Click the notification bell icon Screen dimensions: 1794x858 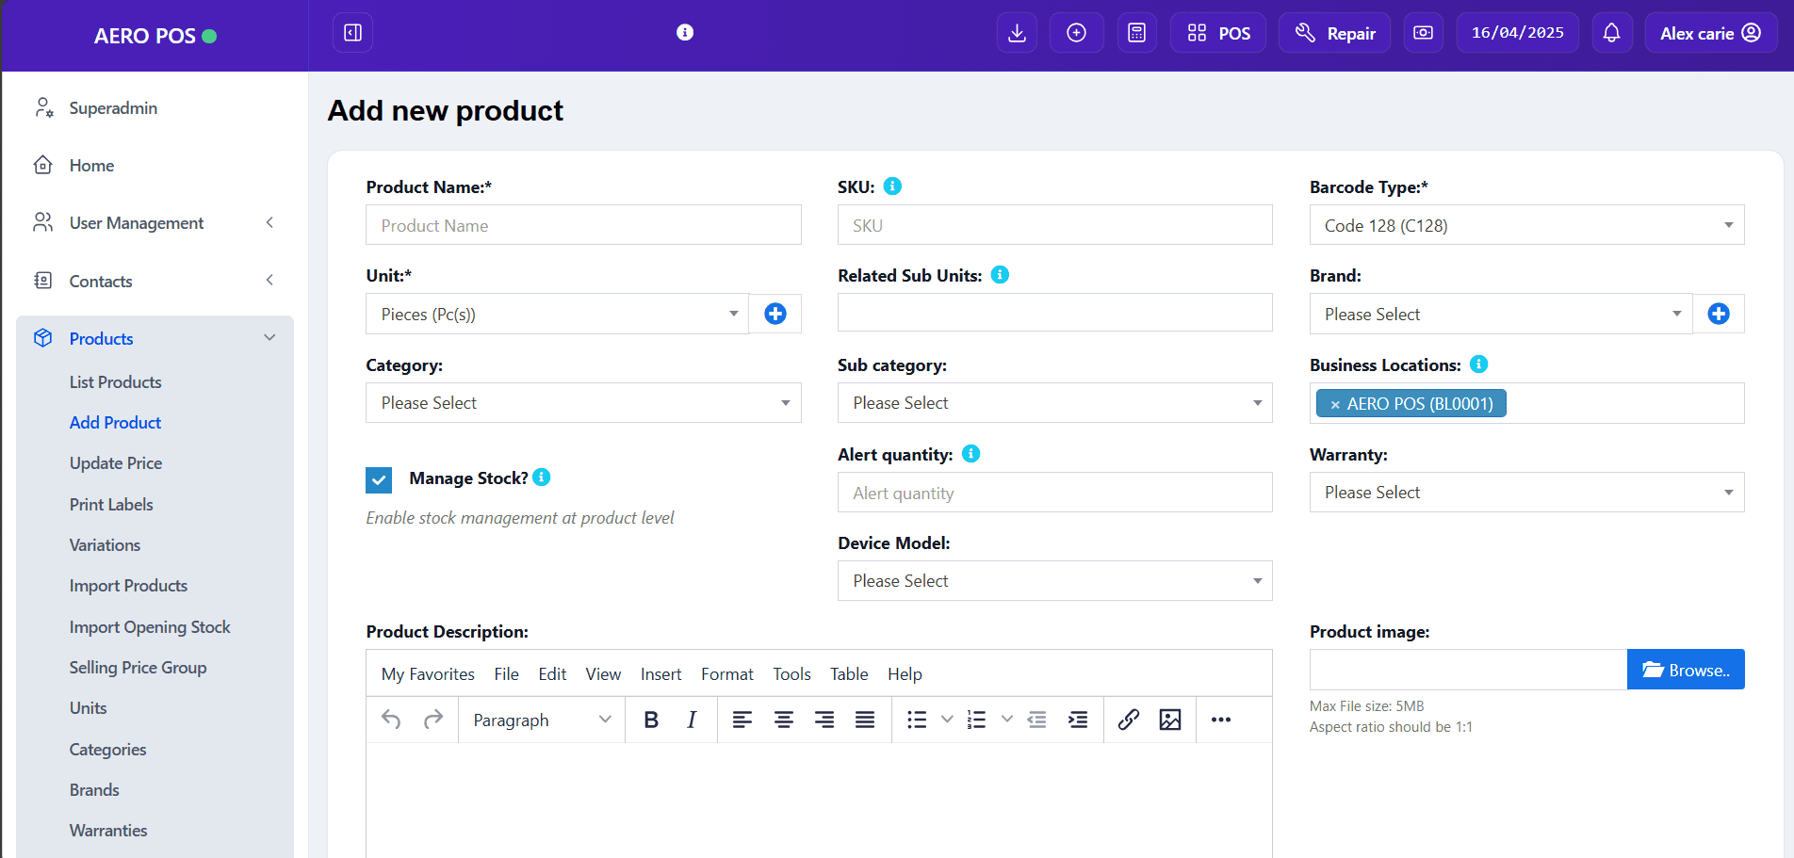(1611, 33)
